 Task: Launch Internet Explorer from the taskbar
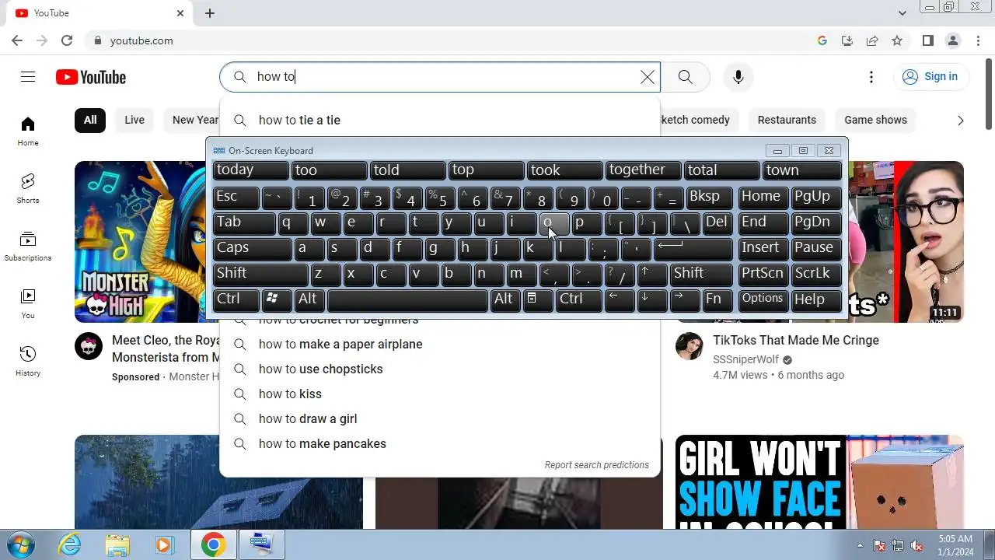70,544
